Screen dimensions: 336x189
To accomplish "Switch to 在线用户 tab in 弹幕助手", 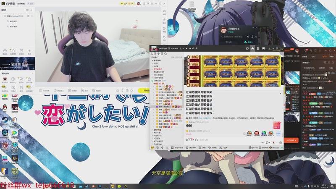I will (x=309, y=68).
